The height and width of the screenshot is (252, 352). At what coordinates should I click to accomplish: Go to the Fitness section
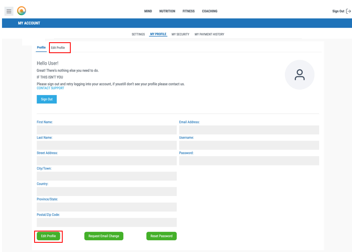click(188, 11)
